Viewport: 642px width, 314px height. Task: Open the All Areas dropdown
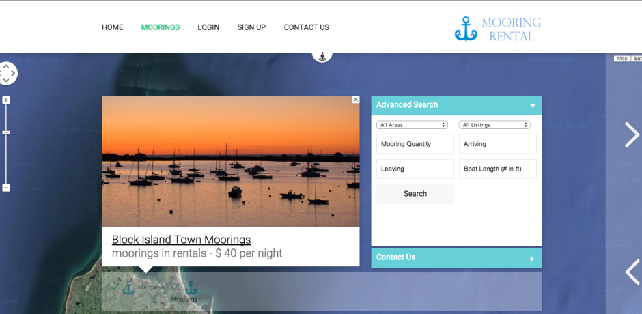click(x=412, y=125)
